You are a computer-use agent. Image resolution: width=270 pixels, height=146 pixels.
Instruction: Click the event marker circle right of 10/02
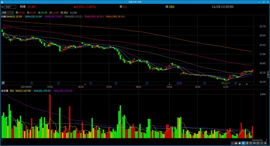(x=205, y=83)
